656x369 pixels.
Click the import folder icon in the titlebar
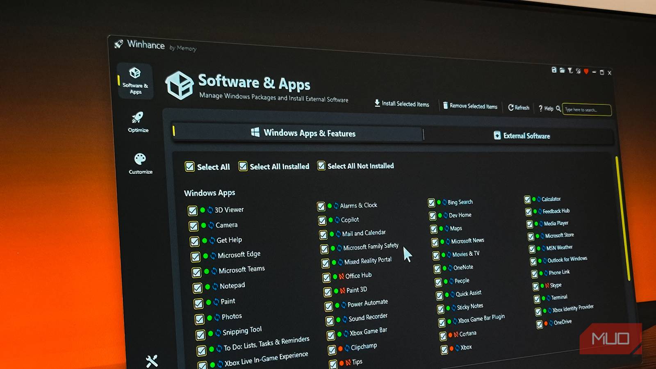(x=563, y=71)
